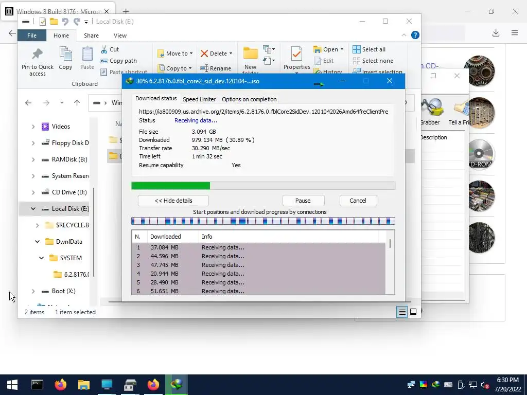Expand Boot (X:) tree node
Image resolution: width=527 pixels, height=395 pixels.
pyautogui.click(x=33, y=291)
